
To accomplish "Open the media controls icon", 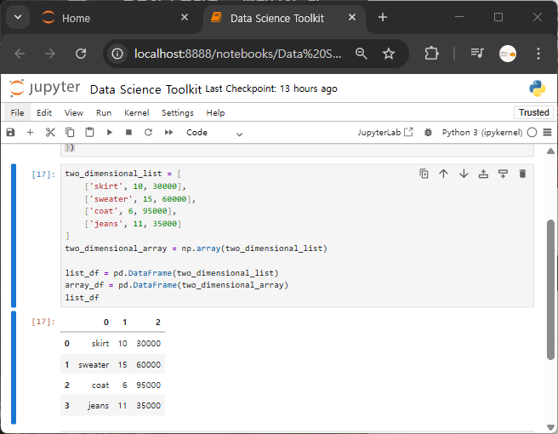I will point(477,54).
